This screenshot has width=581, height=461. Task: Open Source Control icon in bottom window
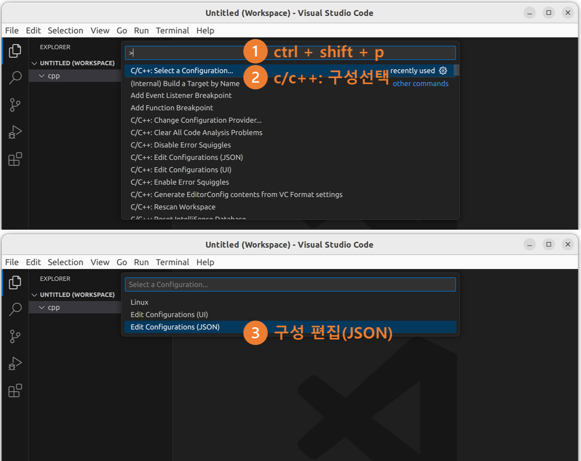[15, 336]
